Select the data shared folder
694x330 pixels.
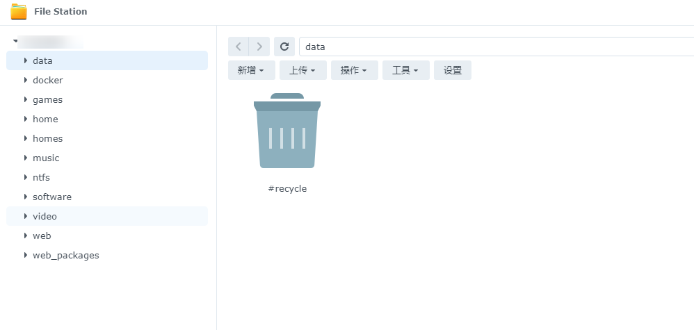point(107,60)
